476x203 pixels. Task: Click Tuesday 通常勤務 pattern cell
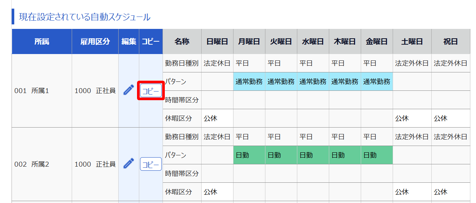pyautogui.click(x=281, y=81)
